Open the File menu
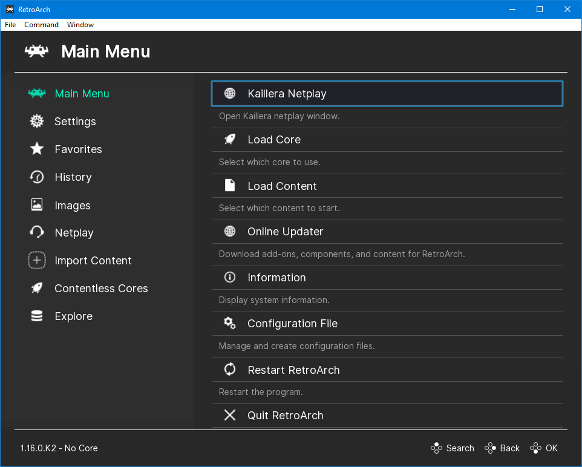This screenshot has height=467, width=582. tap(10, 25)
